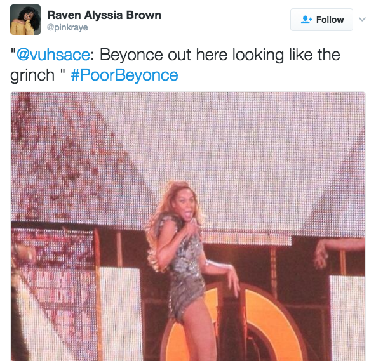
Task: Click the person-plus icon in Follow button
Action: coord(307,20)
